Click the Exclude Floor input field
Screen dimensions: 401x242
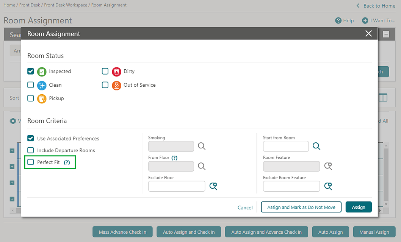point(177,186)
